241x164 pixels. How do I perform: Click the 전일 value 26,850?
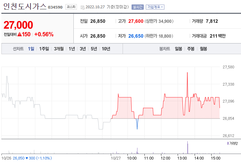click(98, 21)
